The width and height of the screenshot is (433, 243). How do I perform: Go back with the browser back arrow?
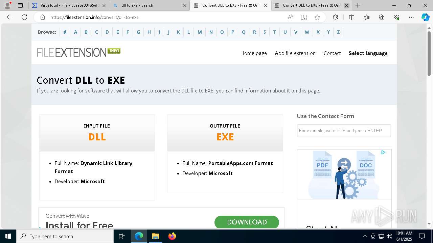9,17
